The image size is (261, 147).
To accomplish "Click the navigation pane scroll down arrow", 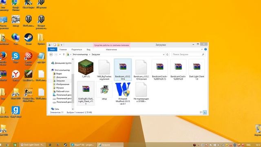I will pos(73,109).
